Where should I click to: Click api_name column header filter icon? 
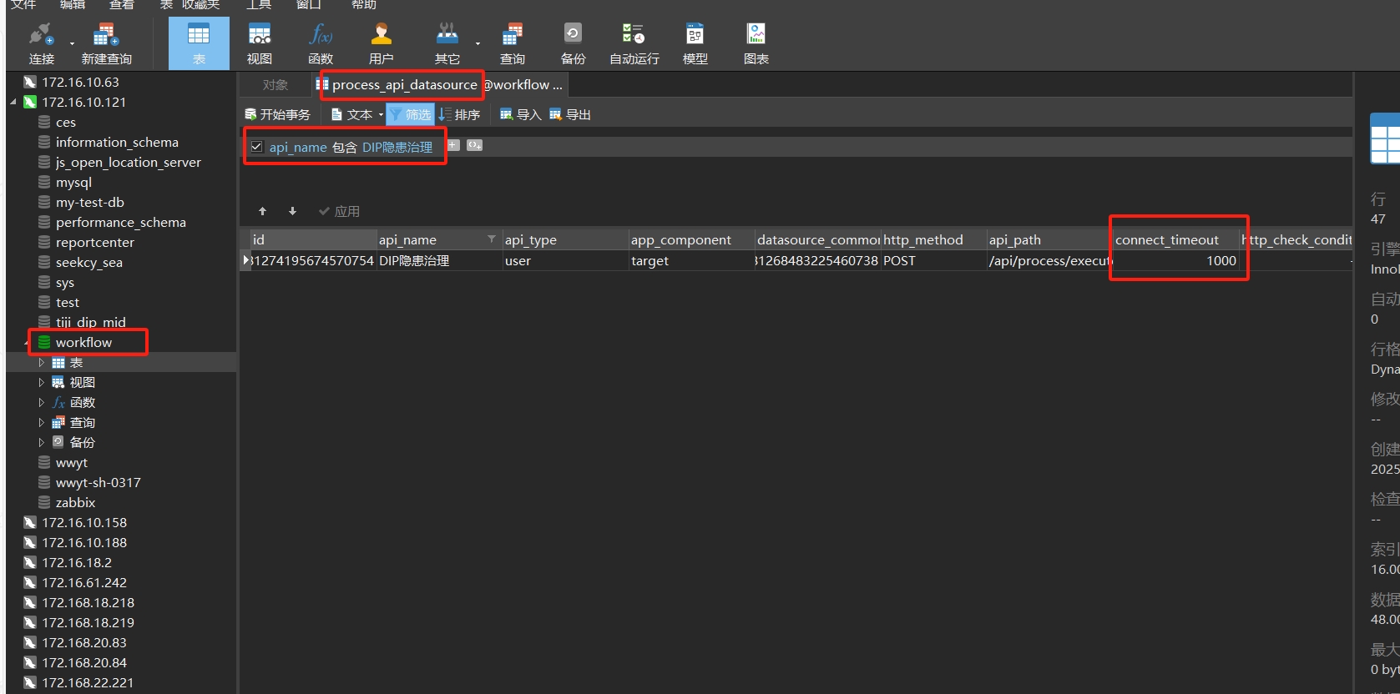(492, 239)
